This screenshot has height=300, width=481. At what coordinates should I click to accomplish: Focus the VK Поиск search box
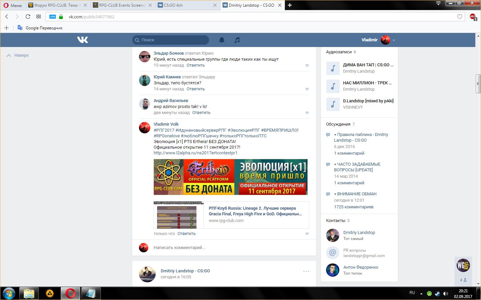point(171,40)
